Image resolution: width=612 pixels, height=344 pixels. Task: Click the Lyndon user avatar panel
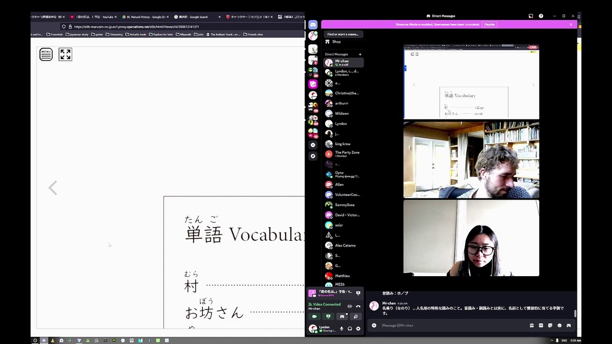322,329
